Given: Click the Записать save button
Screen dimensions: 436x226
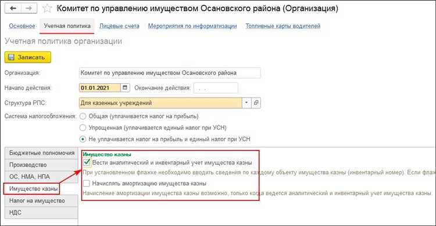Looking at the screenshot, I should point(28,58).
